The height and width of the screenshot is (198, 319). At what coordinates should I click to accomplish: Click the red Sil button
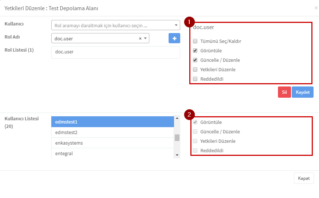coord(284,92)
